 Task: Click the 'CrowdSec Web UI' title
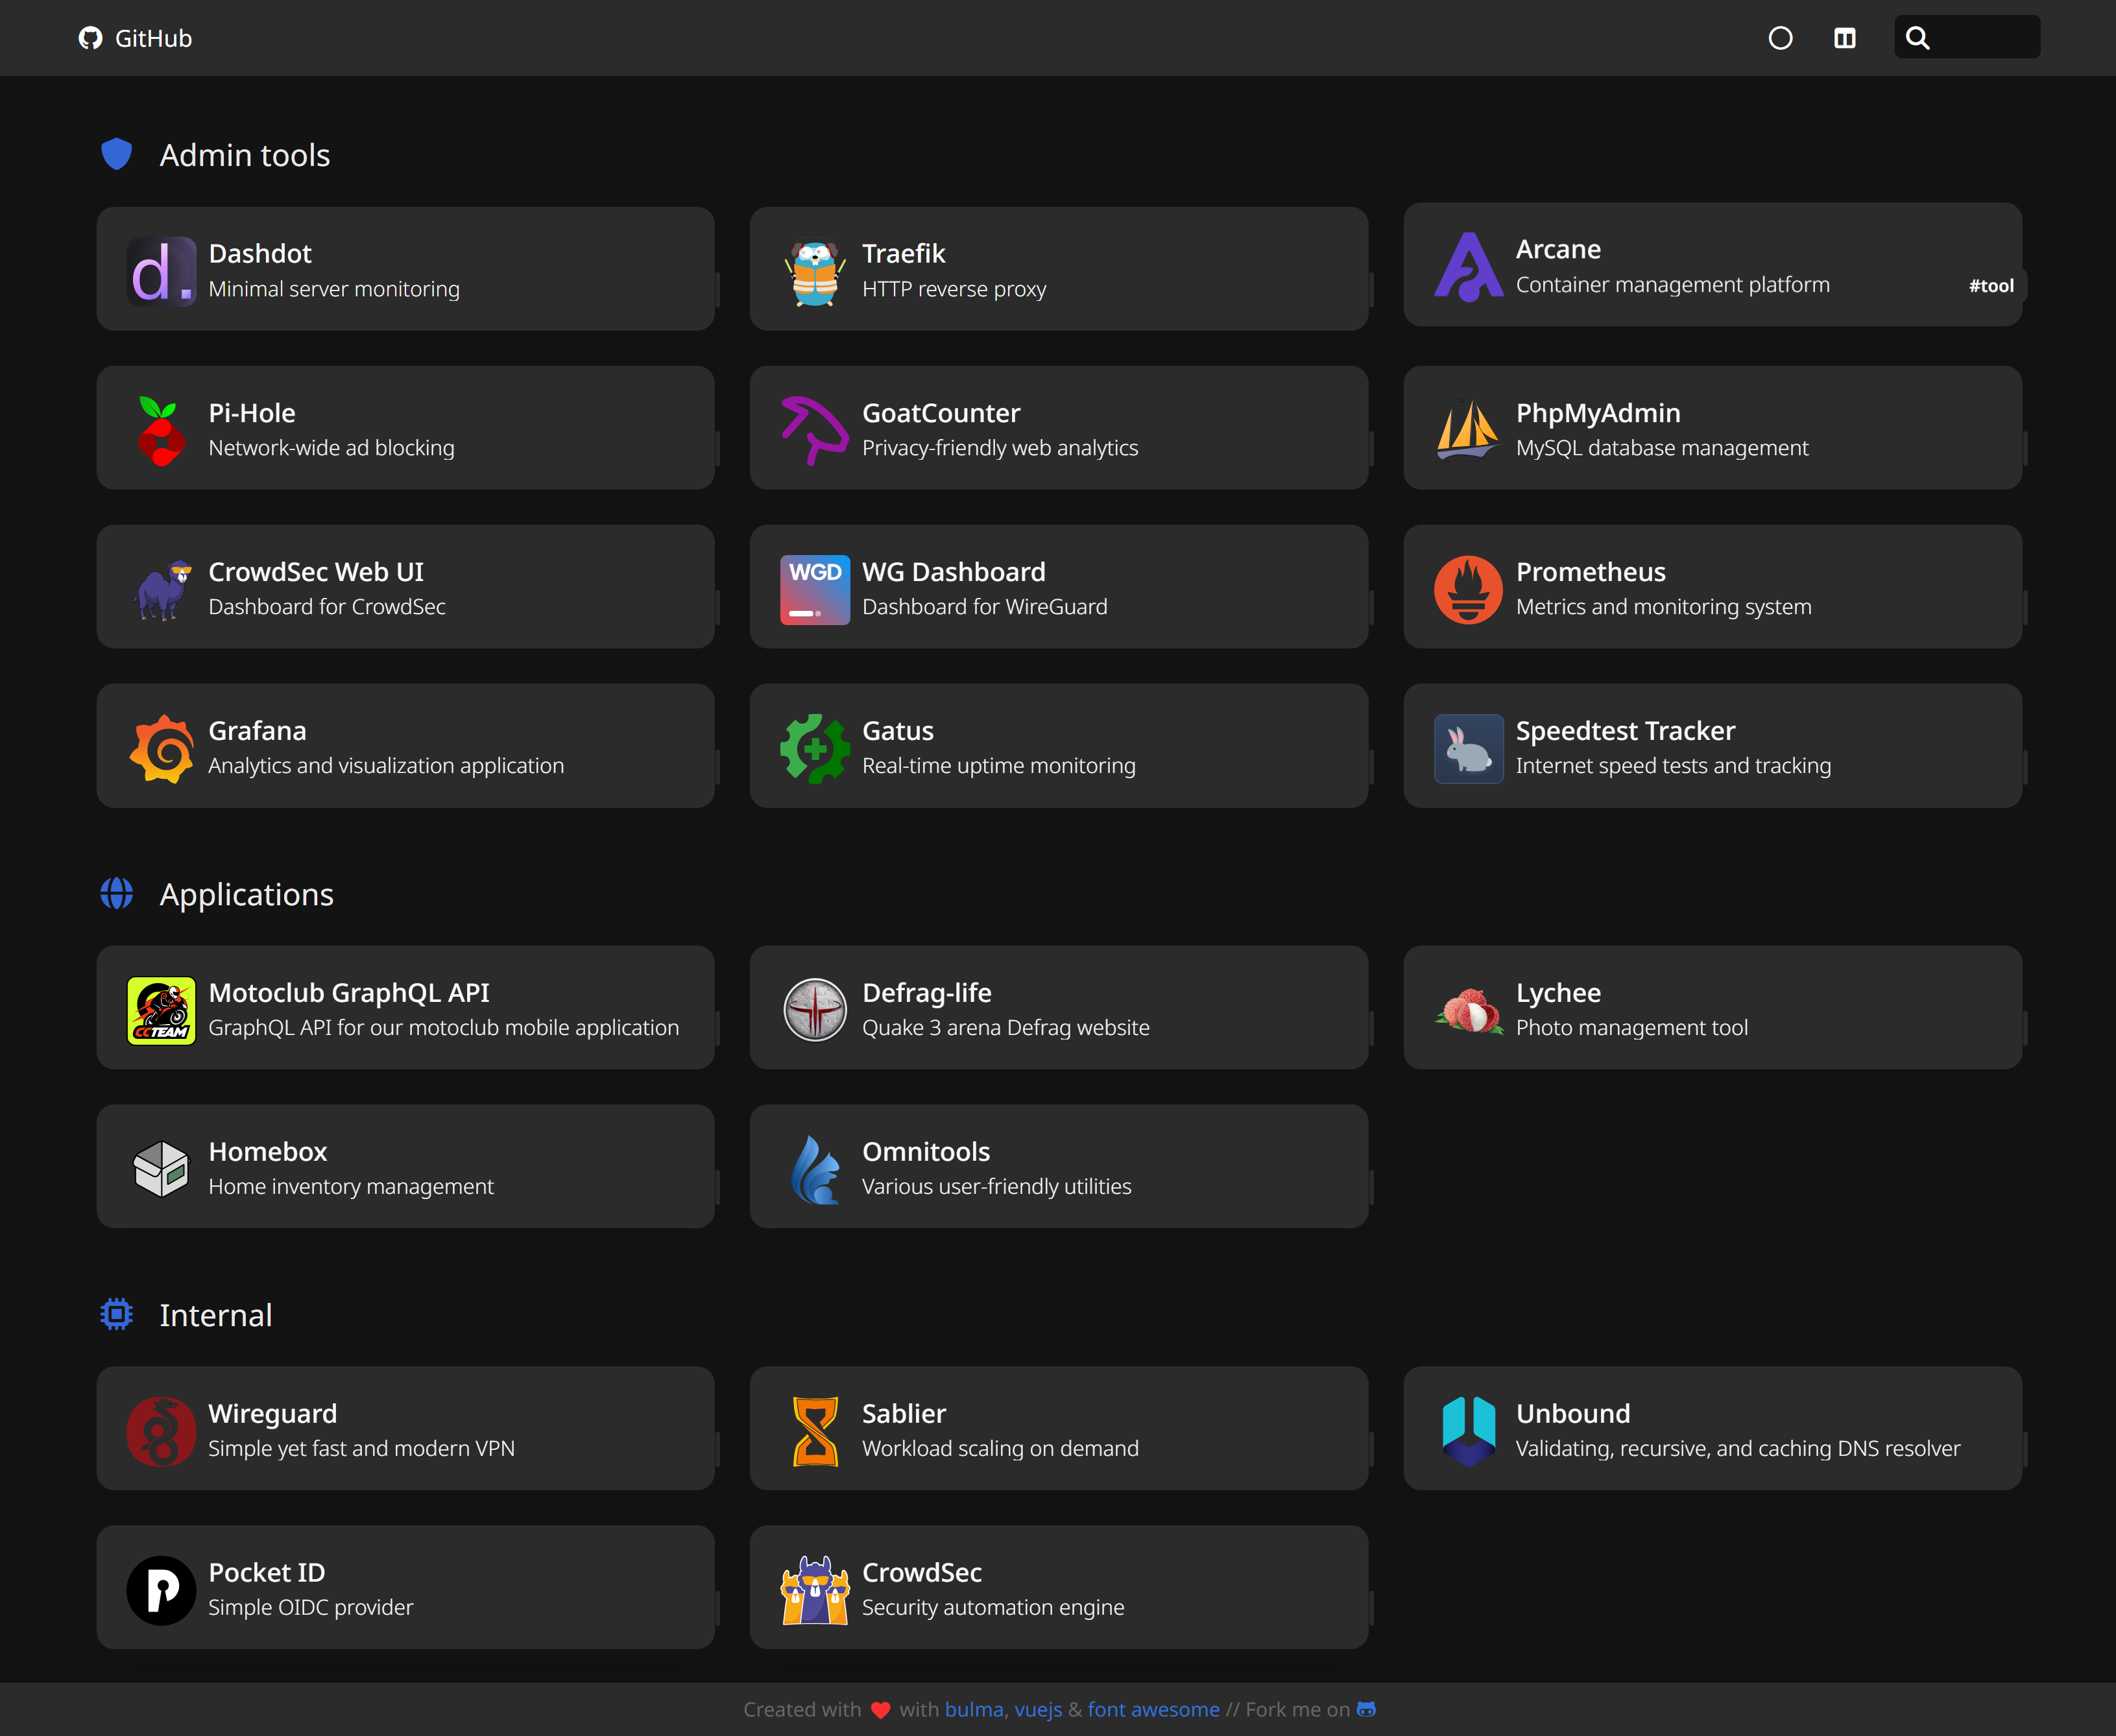click(x=316, y=571)
